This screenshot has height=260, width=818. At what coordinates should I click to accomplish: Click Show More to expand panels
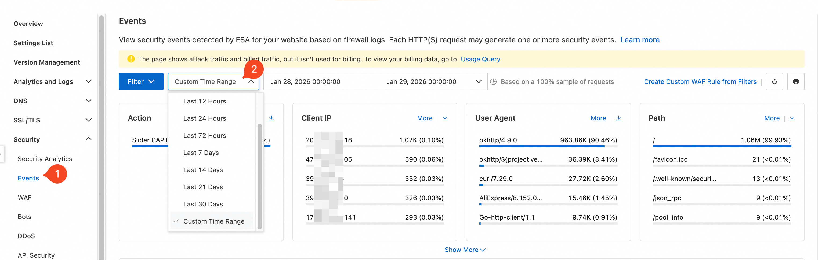465,250
